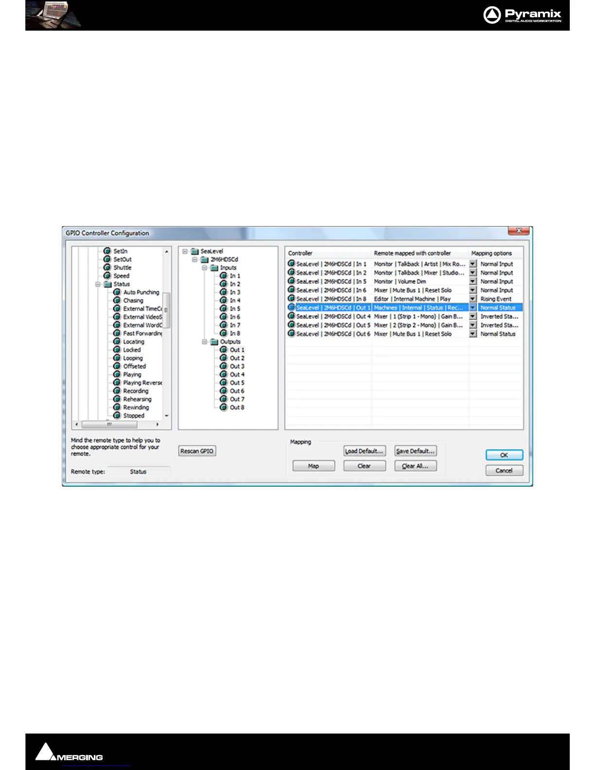This screenshot has height=770, width=595.
Task: Click the Map button
Action: 314,466
